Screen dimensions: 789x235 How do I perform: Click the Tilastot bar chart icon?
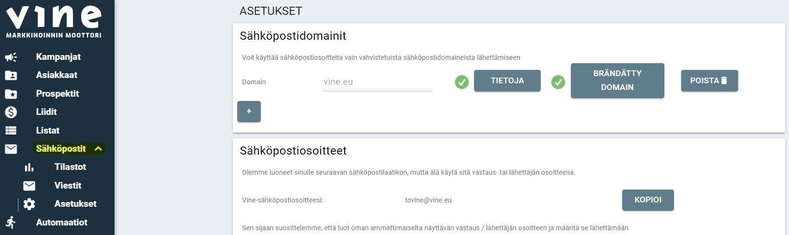29,167
